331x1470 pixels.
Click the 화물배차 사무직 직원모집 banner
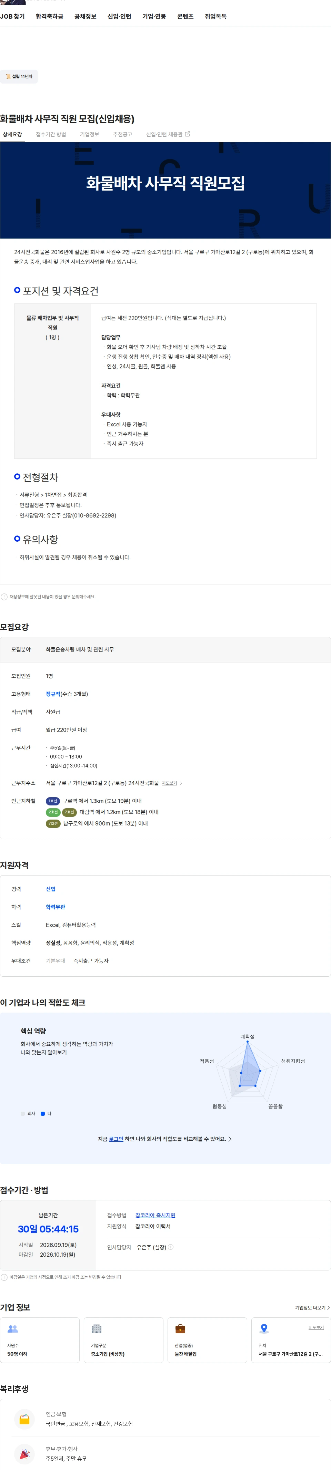[x=165, y=190]
